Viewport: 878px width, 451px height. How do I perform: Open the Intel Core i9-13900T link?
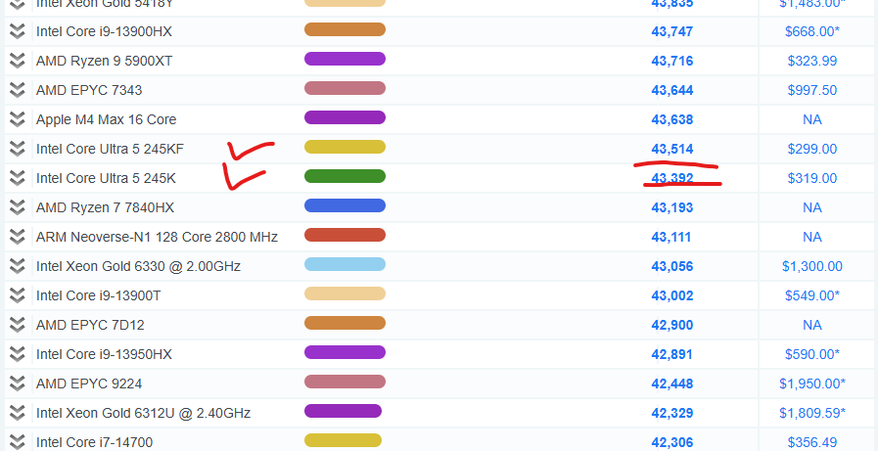(x=99, y=296)
